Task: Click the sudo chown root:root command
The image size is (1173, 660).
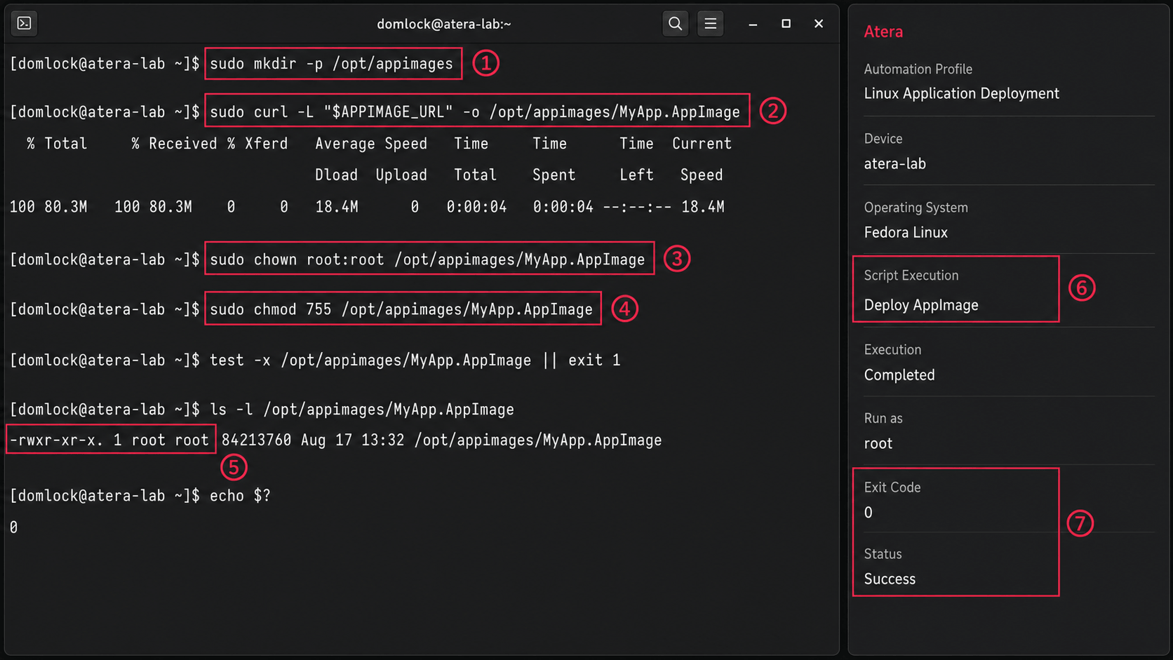Action: click(427, 260)
